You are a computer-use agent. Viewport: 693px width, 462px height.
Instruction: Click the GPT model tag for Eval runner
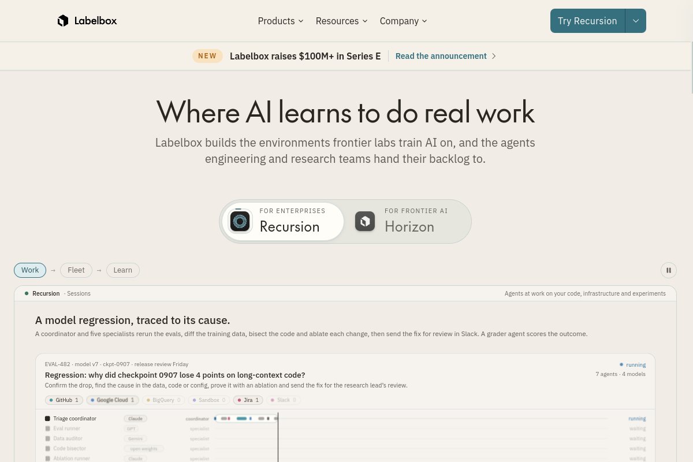pos(131,429)
